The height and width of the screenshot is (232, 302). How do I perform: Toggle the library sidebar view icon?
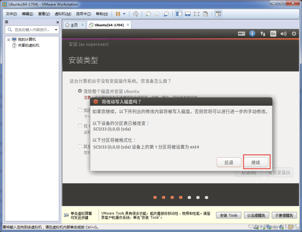click(x=179, y=14)
